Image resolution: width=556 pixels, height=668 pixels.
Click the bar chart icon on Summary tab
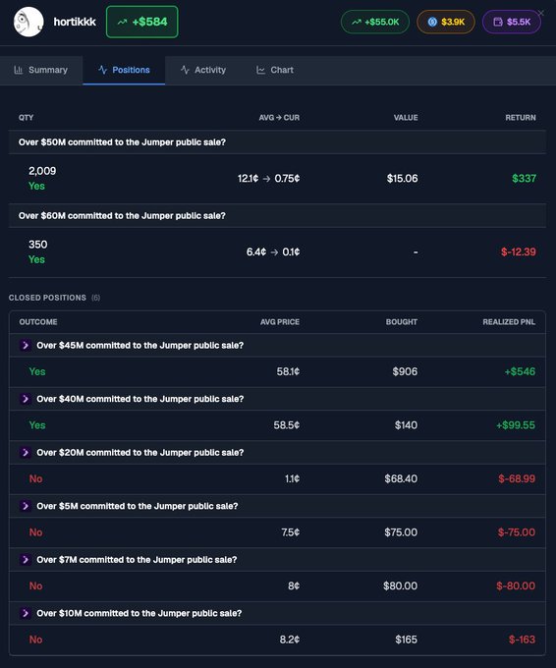coord(19,70)
